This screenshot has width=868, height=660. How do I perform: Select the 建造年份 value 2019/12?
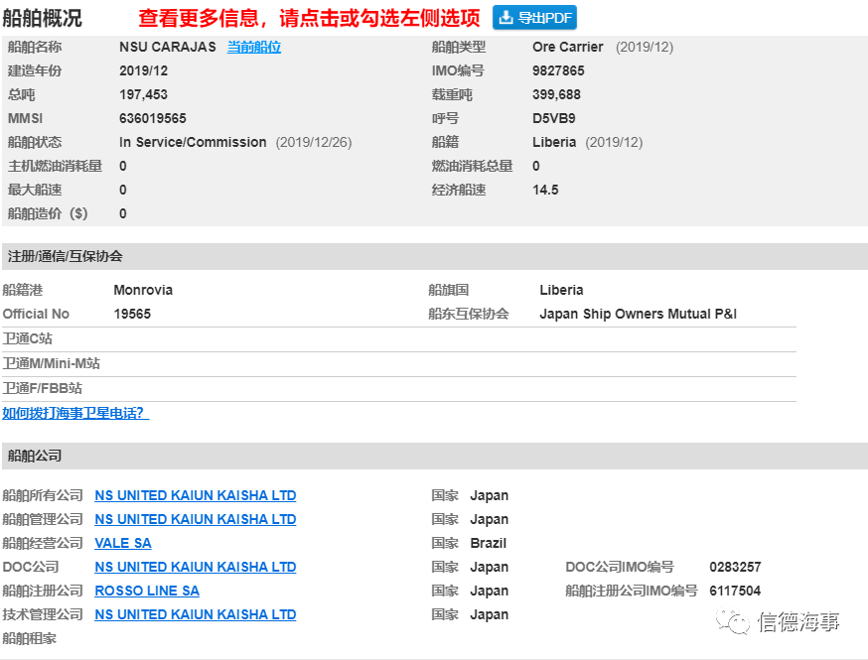pos(143,70)
